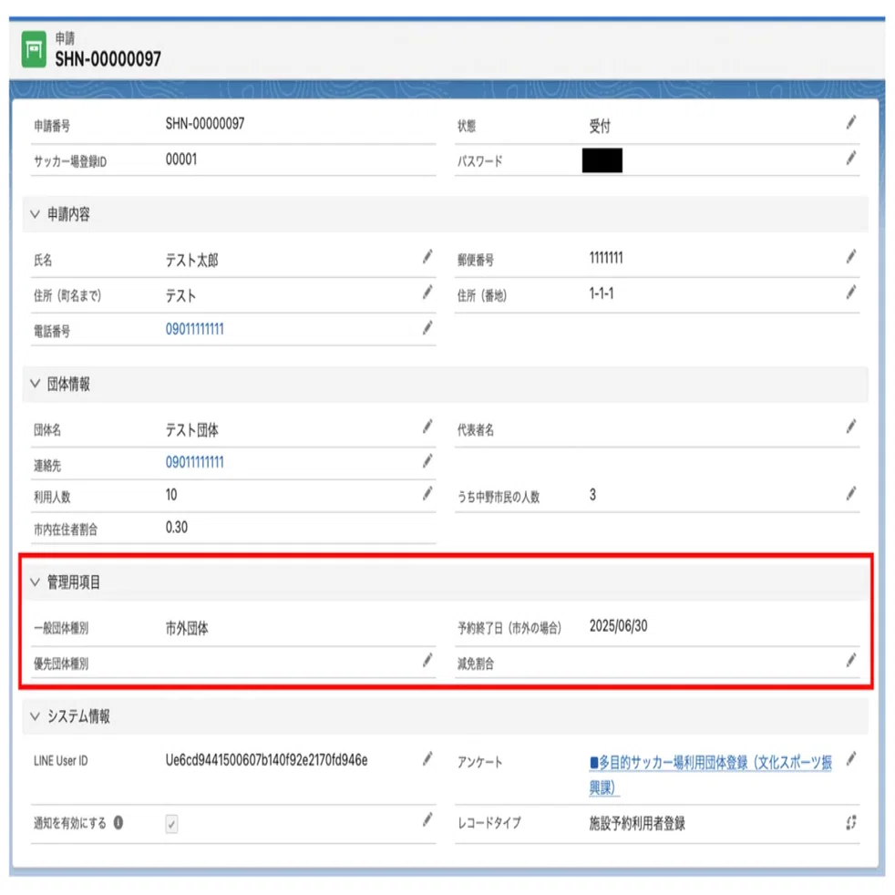Edit the 団体名 field pencil icon
The width and height of the screenshot is (895, 895).
point(427,427)
